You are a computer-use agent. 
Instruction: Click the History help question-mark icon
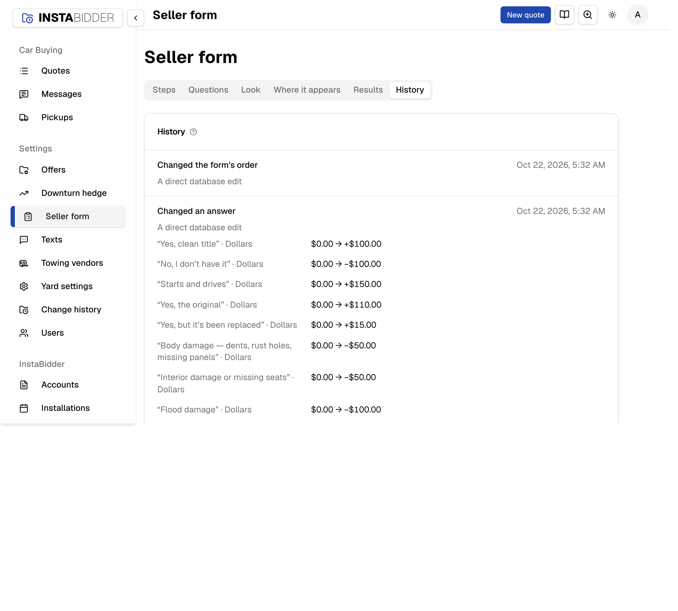click(193, 132)
